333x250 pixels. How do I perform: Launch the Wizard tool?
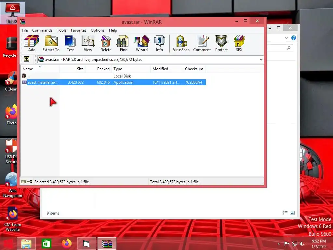[x=142, y=44]
